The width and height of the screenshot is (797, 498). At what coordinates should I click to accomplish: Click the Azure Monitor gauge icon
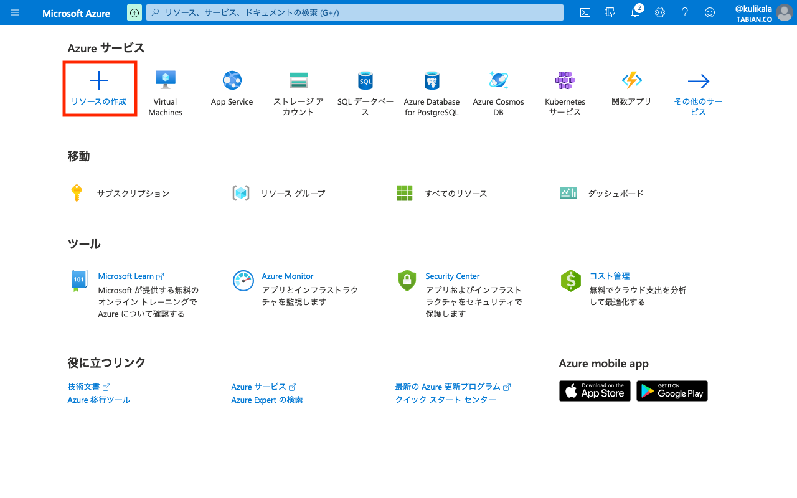[243, 280]
